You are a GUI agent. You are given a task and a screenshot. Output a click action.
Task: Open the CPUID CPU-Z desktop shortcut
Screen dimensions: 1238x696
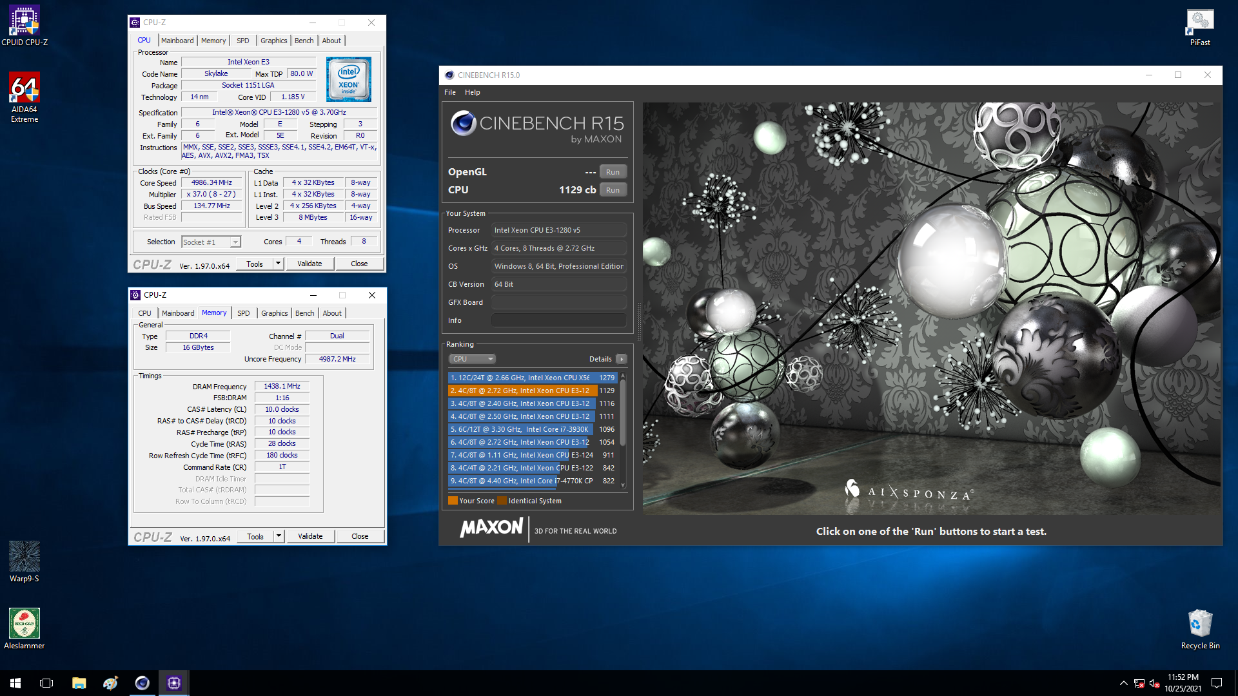[x=25, y=26]
